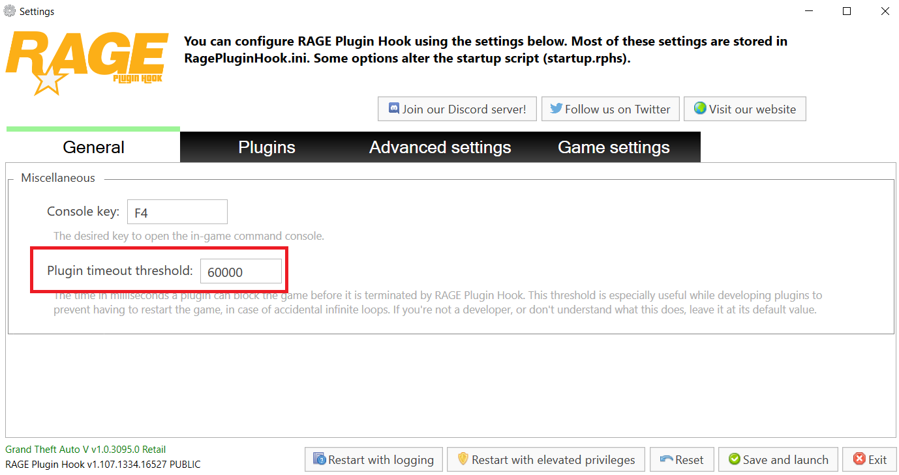This screenshot has height=475, width=899.
Task: Open the Game settings tab
Action: coord(613,147)
